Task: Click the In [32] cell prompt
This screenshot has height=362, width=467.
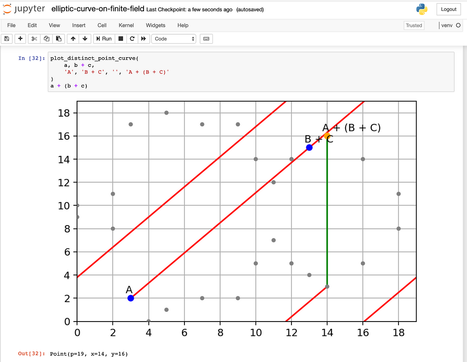Action: [x=32, y=58]
